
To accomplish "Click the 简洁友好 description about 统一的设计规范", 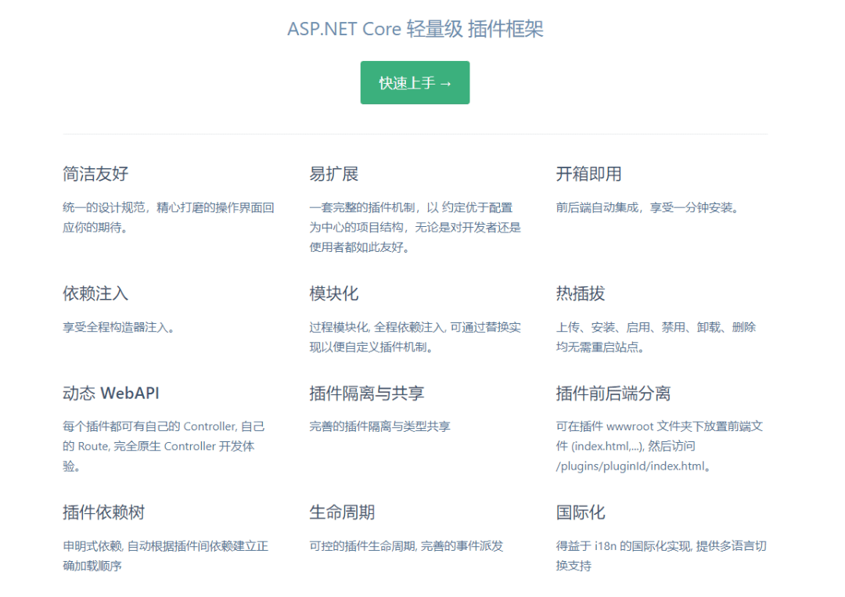I will (x=169, y=218).
